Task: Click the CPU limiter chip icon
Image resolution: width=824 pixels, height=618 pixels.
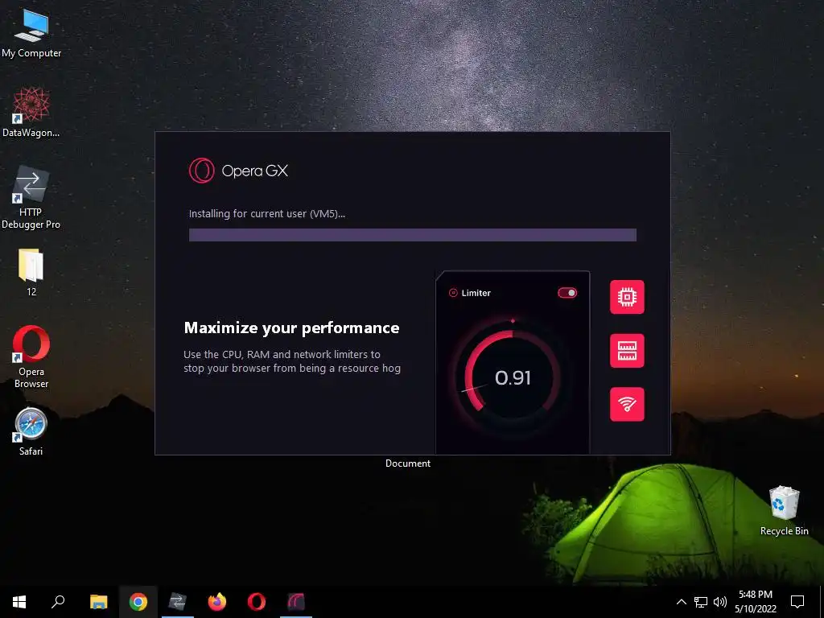Action: point(627,297)
